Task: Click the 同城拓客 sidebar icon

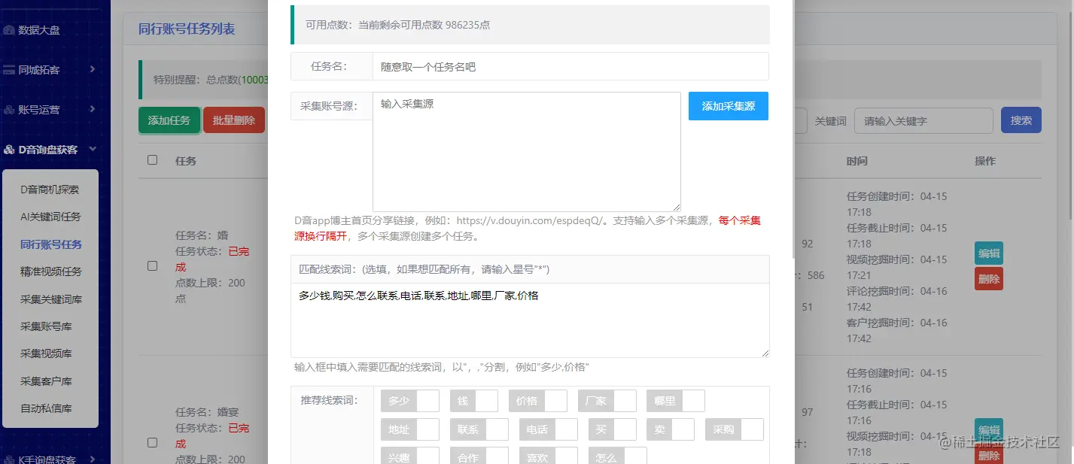Action: [x=9, y=70]
